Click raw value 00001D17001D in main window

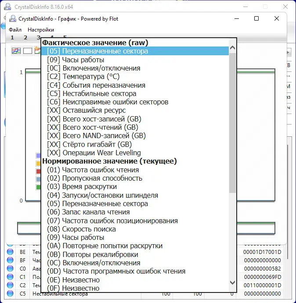pyautogui.click(x=262, y=252)
